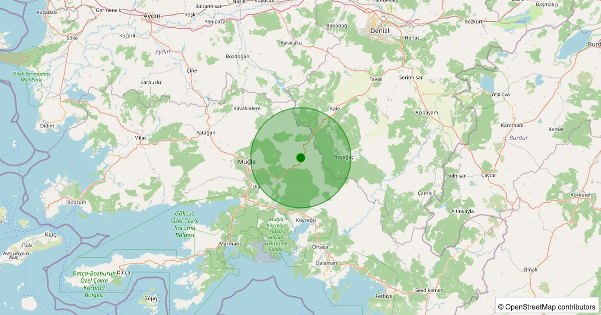Viewport: 601px width, 315px height.
Task: Select the Datça-Bozburun protected area label
Action: 94,284
